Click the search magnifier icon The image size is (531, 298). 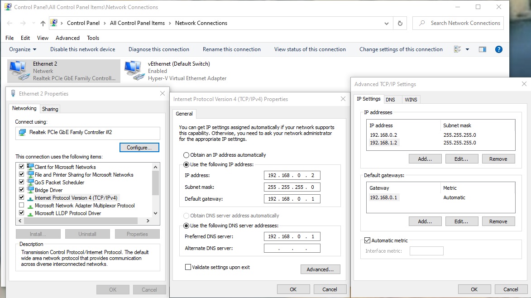[422, 23]
